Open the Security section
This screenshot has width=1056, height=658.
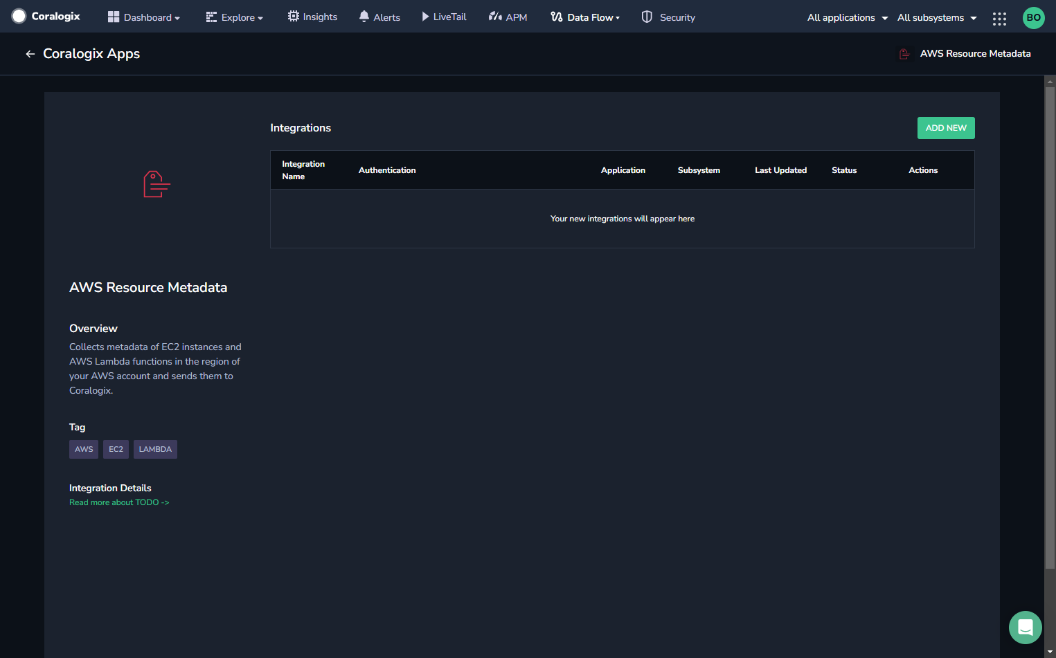668,17
